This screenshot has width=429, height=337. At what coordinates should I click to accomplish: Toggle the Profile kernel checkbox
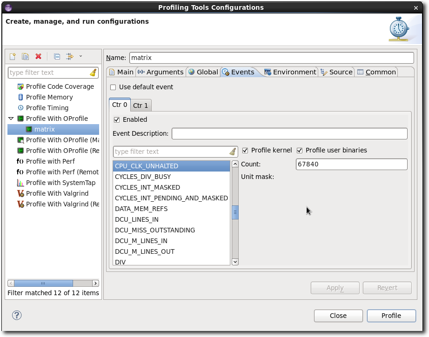coord(245,150)
